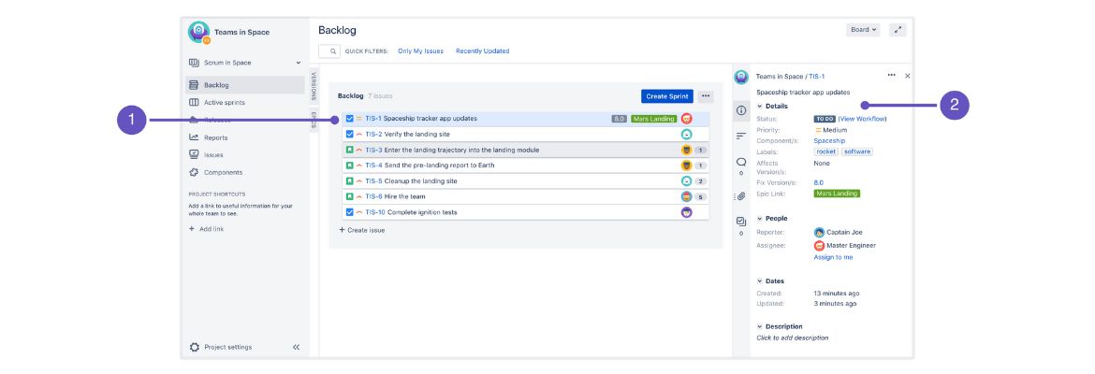Collapse the People section in detail panel
The width and height of the screenshot is (1095, 374).
pos(760,219)
